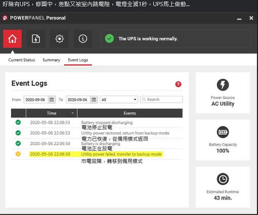258x215 pixels.
Task: Click the 43 min. runtime value
Action: [x=223, y=198]
